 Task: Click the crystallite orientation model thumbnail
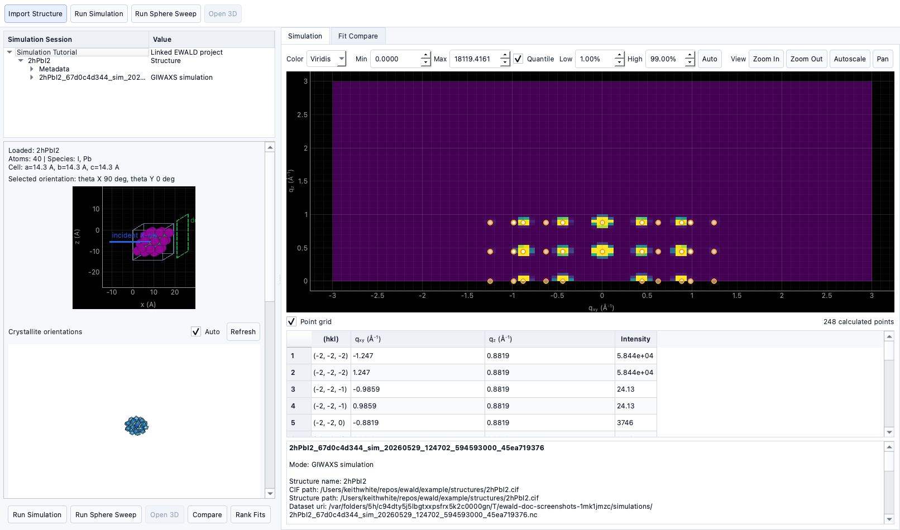(x=136, y=426)
